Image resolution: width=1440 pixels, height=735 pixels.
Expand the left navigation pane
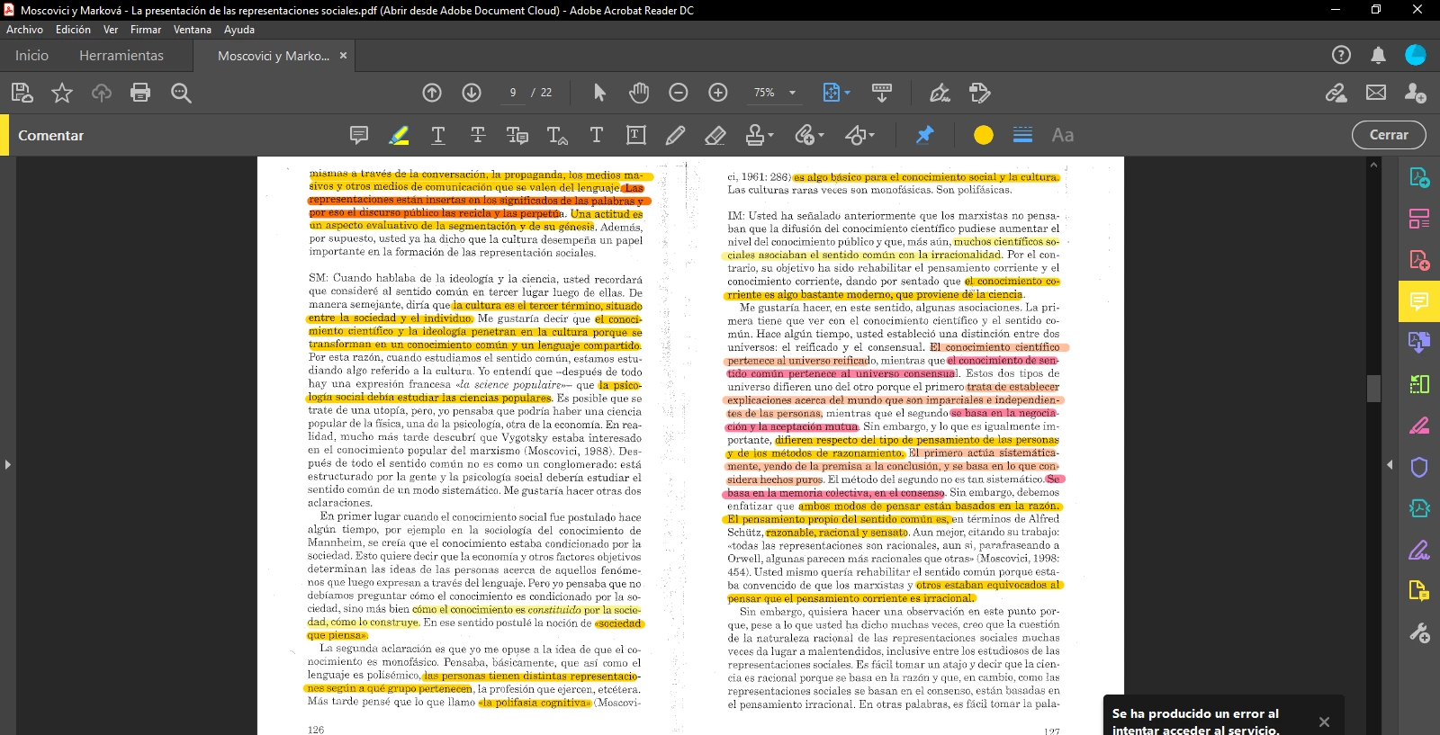pyautogui.click(x=7, y=465)
